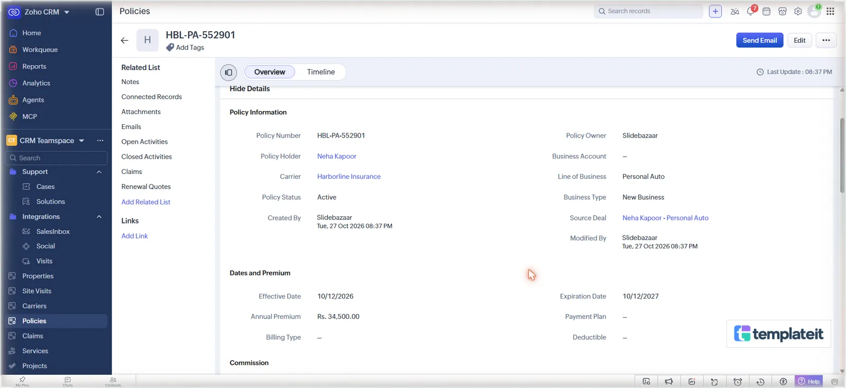The height and width of the screenshot is (388, 846).
Task: Open SalesInbox under Integrations
Action: pos(53,232)
